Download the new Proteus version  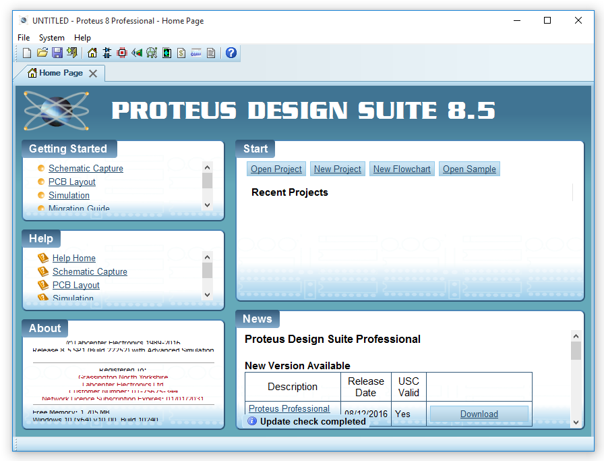[x=479, y=414]
